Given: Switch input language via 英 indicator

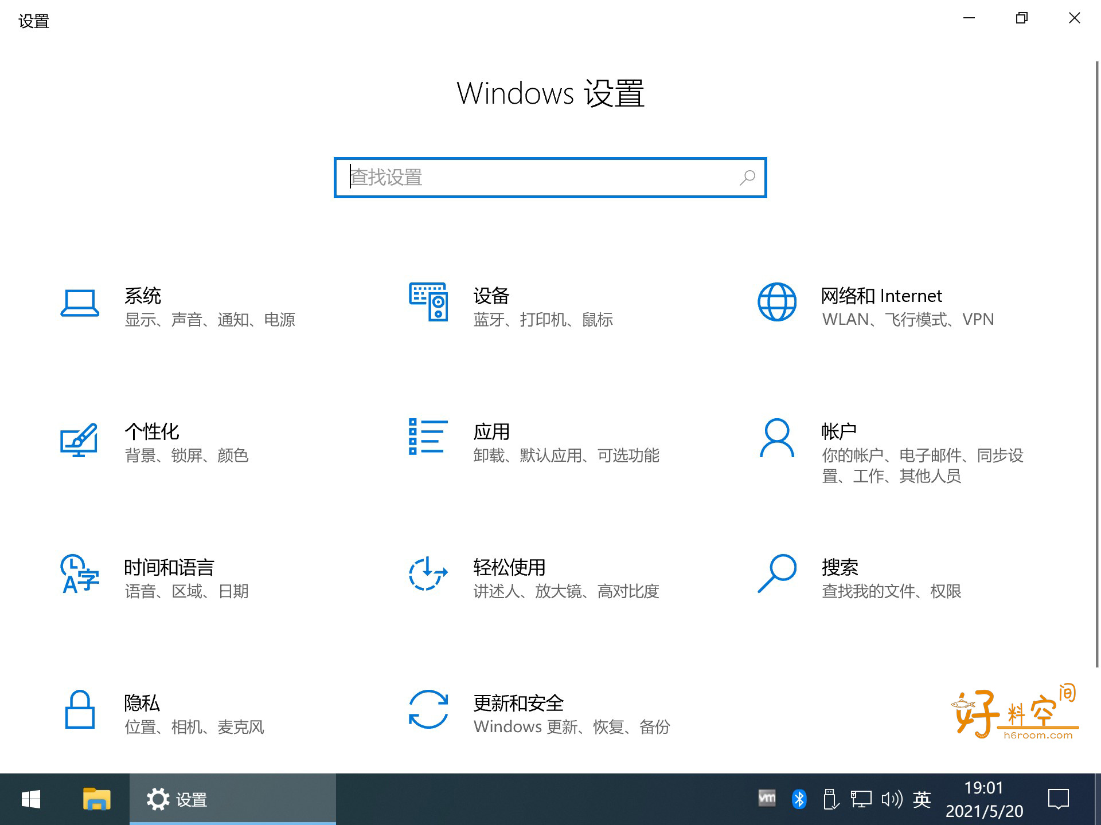Looking at the screenshot, I should coord(922,799).
